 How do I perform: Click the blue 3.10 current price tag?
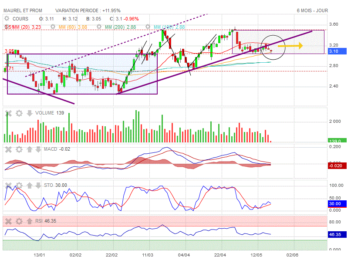337,51
